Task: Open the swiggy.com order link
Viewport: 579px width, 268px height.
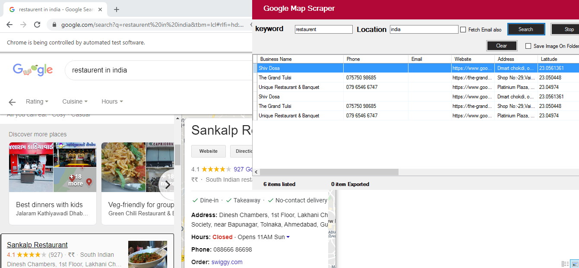Action: [227, 262]
